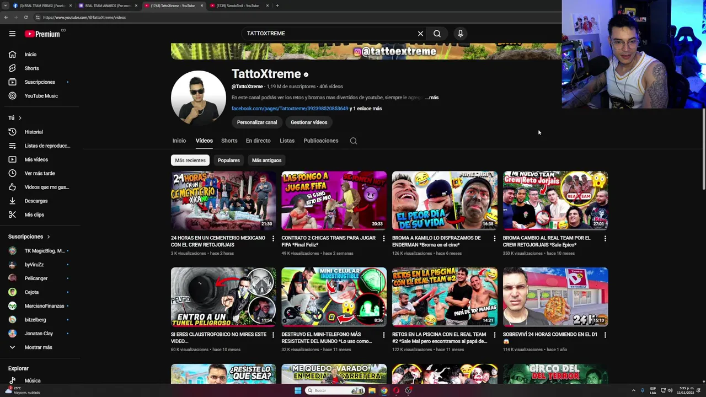706x397 pixels.
Task: Switch to the Listas tab
Action: point(287,141)
